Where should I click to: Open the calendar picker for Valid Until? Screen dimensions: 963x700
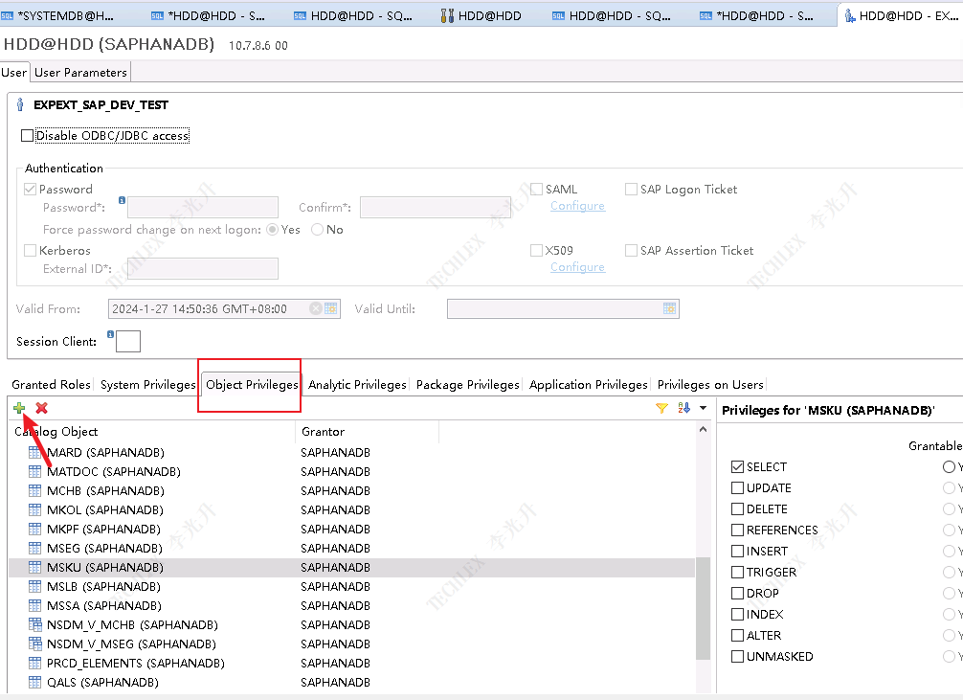[669, 308]
